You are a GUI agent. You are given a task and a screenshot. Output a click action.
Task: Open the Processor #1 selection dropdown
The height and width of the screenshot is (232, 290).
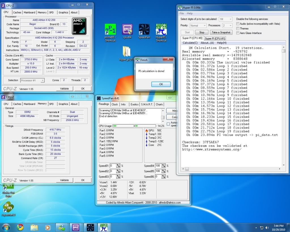pyautogui.click(x=32, y=80)
